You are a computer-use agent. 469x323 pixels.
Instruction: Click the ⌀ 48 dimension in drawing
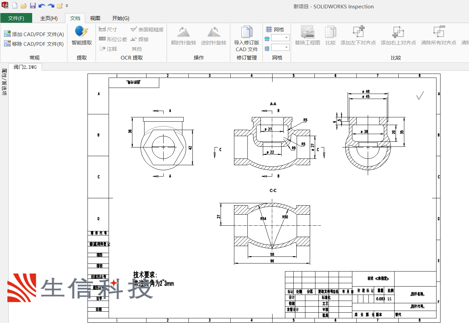click(x=366, y=91)
